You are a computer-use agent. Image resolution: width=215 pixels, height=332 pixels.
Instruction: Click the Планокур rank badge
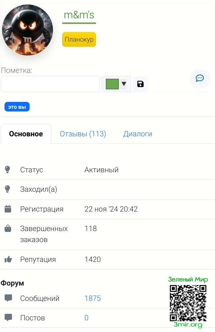click(x=79, y=40)
